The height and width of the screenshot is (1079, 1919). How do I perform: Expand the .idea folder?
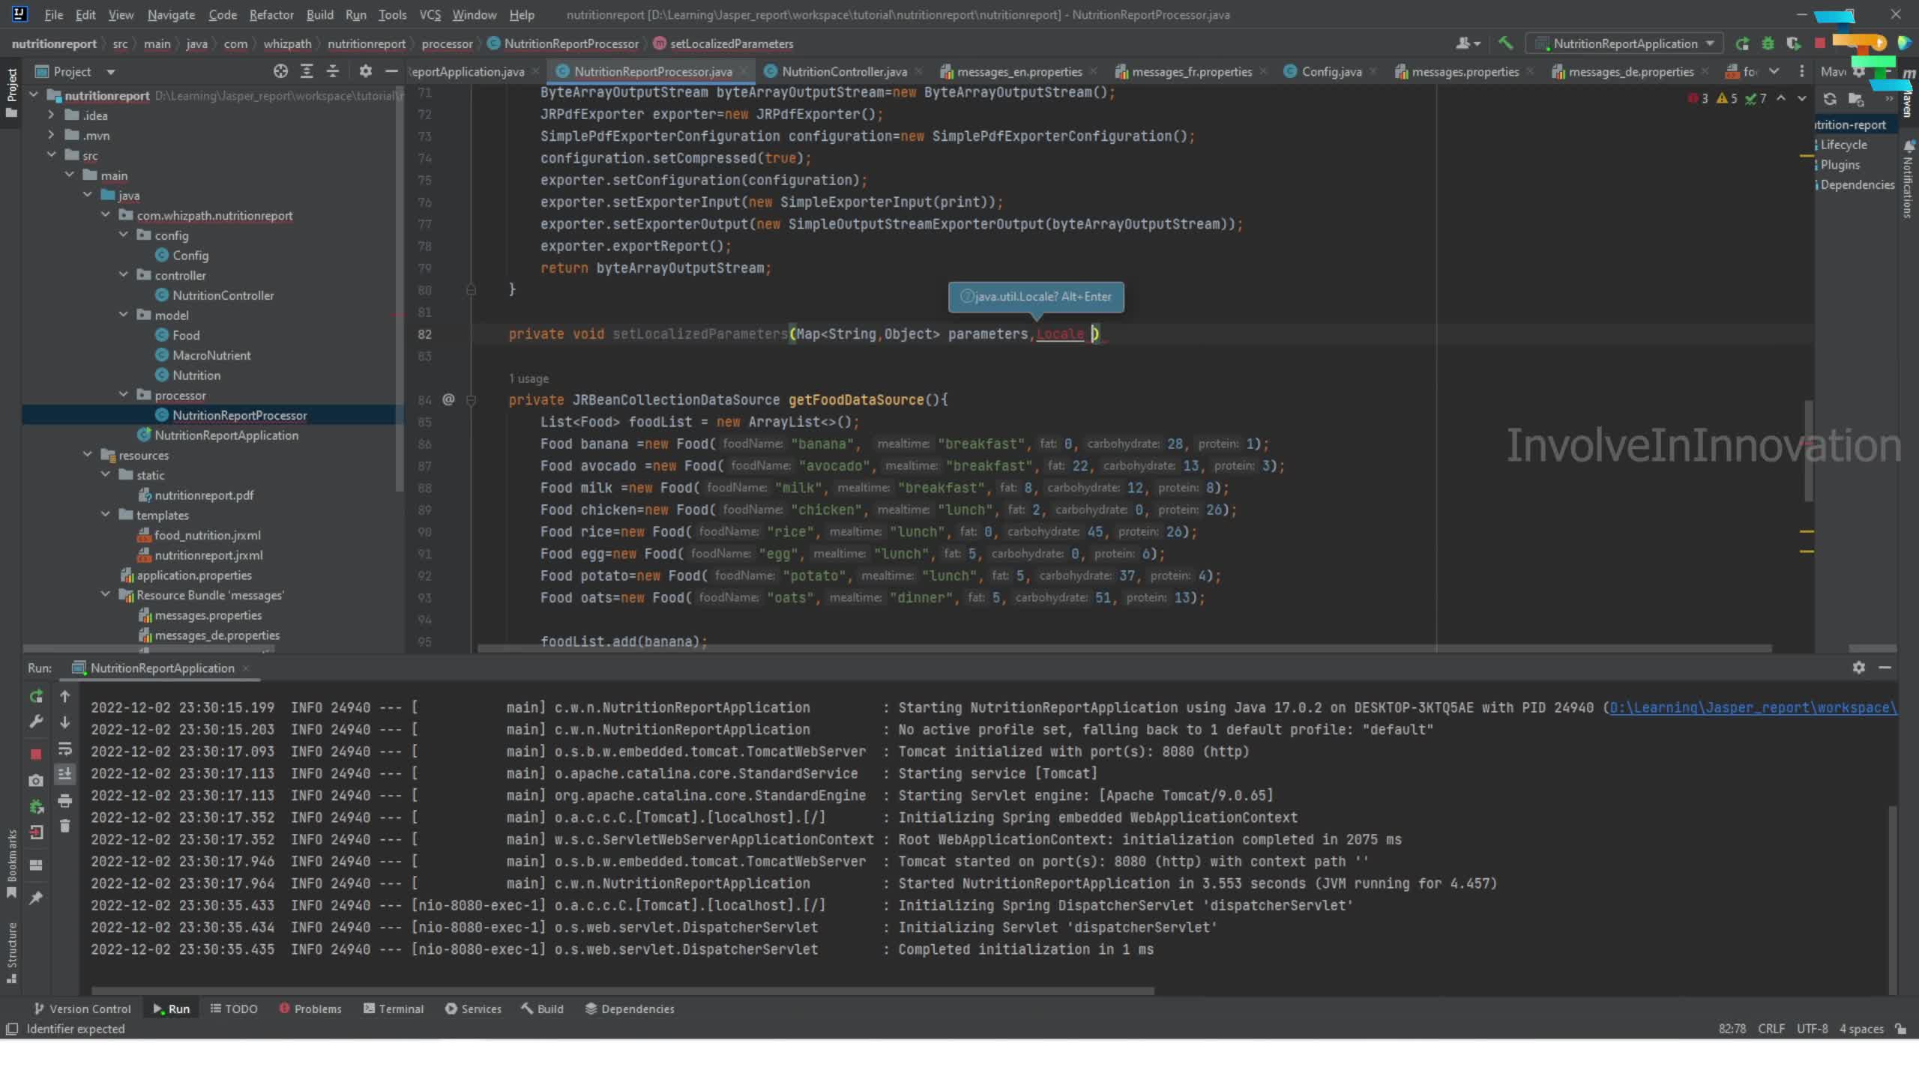(x=52, y=115)
